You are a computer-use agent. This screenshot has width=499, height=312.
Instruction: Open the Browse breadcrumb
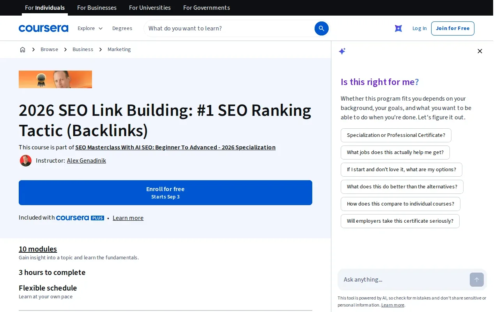click(x=49, y=50)
